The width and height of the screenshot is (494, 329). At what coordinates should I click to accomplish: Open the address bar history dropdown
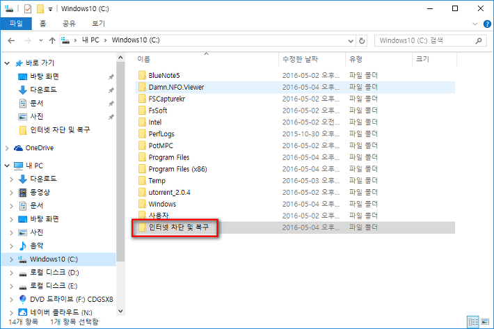point(351,40)
